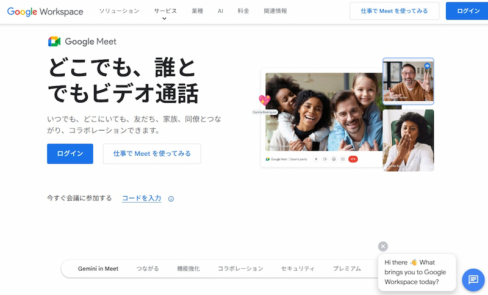
Task: Click the chat greeting message bubble
Action: (417, 272)
